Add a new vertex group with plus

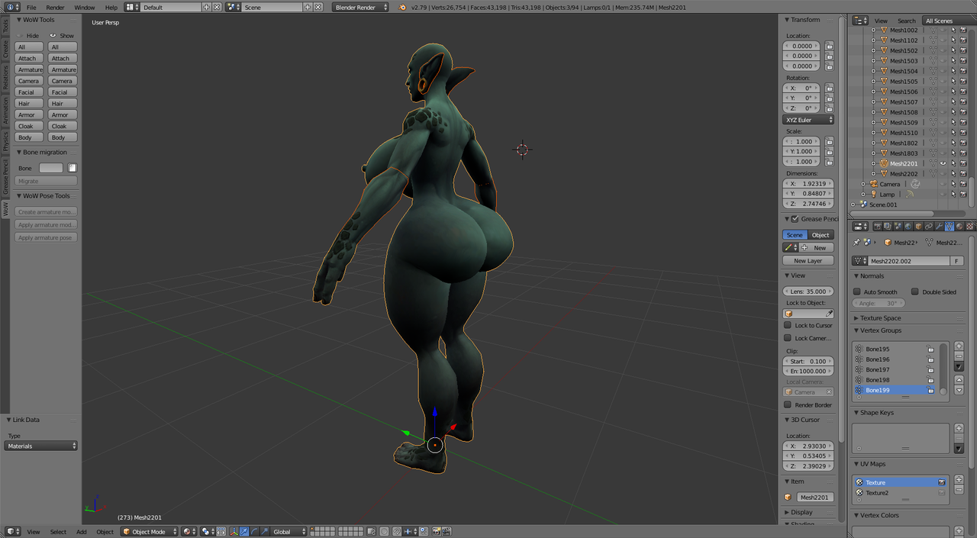click(959, 346)
